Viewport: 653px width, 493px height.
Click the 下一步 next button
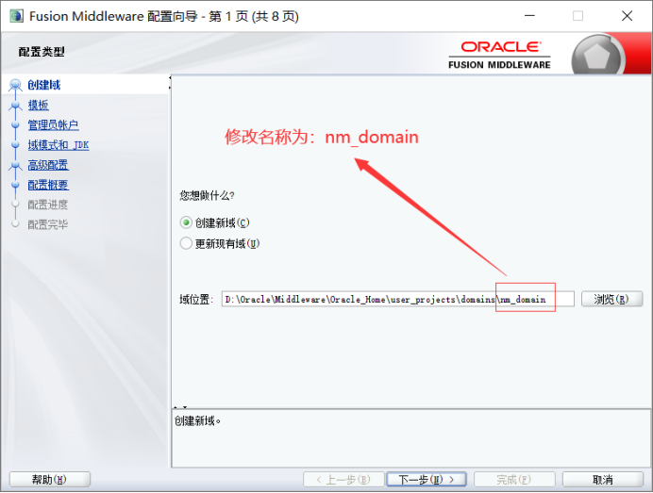point(426,480)
